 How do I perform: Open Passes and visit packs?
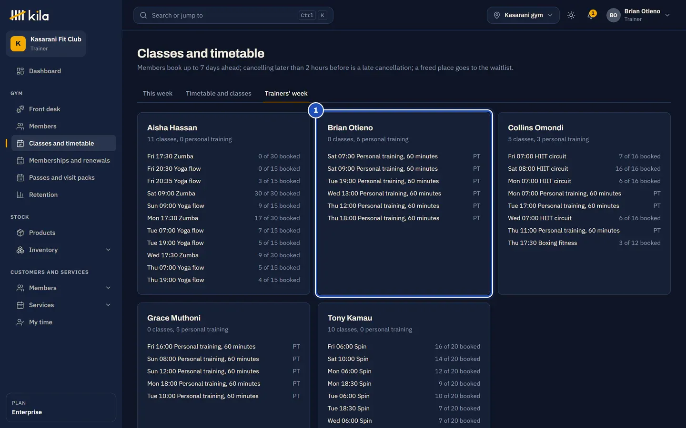[x=64, y=177]
